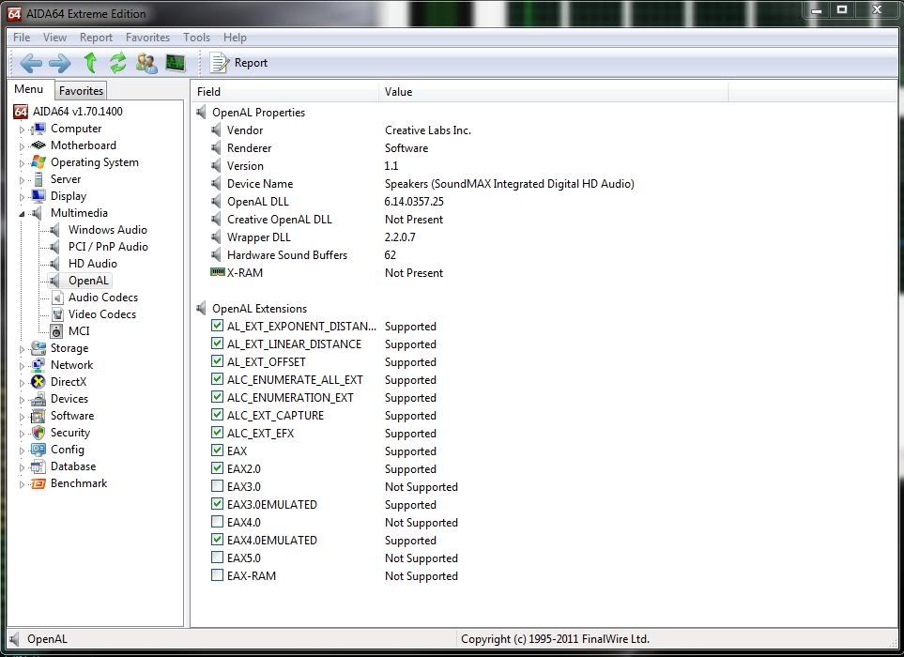This screenshot has height=657, width=904.
Task: Open the View menu
Action: tap(54, 38)
